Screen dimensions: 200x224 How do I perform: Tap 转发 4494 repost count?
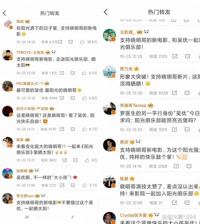point(49,98)
